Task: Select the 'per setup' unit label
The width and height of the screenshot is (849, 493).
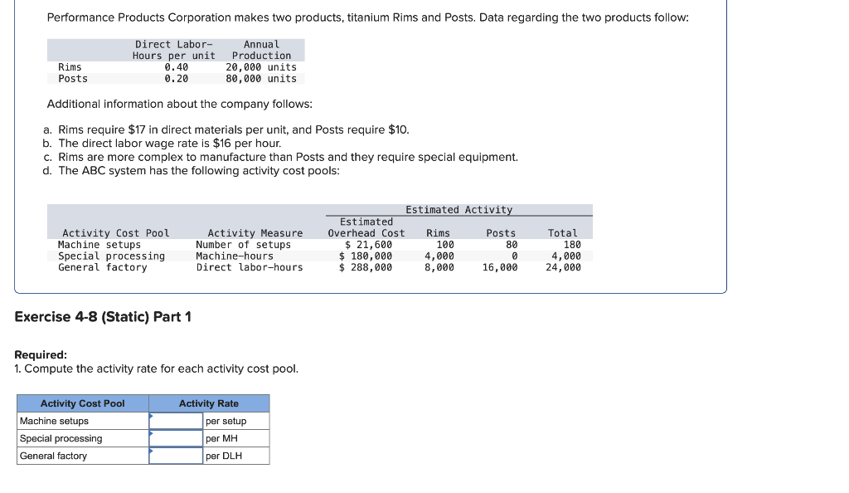Action: 226,421
